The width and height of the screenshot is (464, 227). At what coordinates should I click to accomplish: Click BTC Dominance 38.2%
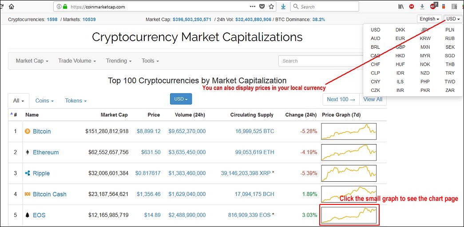point(318,20)
